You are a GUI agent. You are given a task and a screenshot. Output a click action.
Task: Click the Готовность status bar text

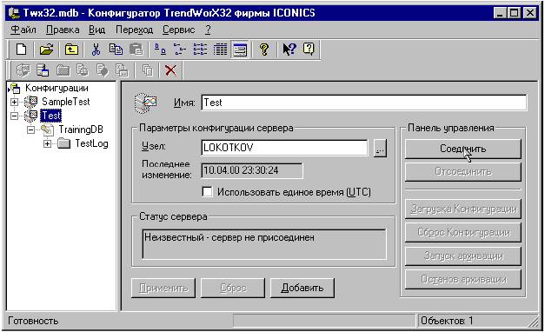coord(33,321)
